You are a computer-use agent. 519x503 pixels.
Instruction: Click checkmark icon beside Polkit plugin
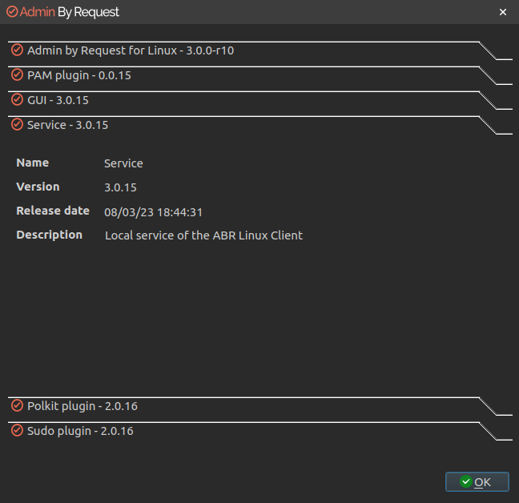[17, 405]
